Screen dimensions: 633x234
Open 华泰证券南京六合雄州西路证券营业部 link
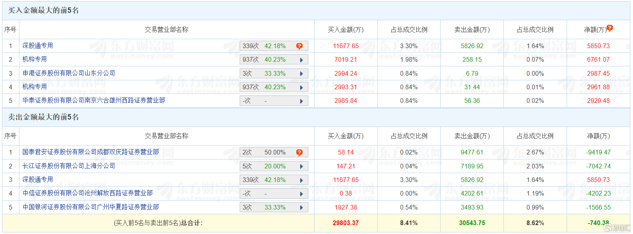[x=93, y=100]
